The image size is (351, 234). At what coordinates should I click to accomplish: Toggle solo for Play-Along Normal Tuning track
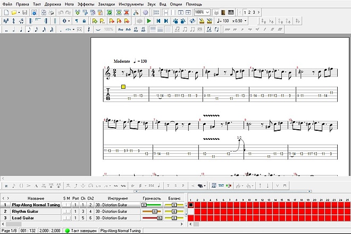(x=64, y=205)
